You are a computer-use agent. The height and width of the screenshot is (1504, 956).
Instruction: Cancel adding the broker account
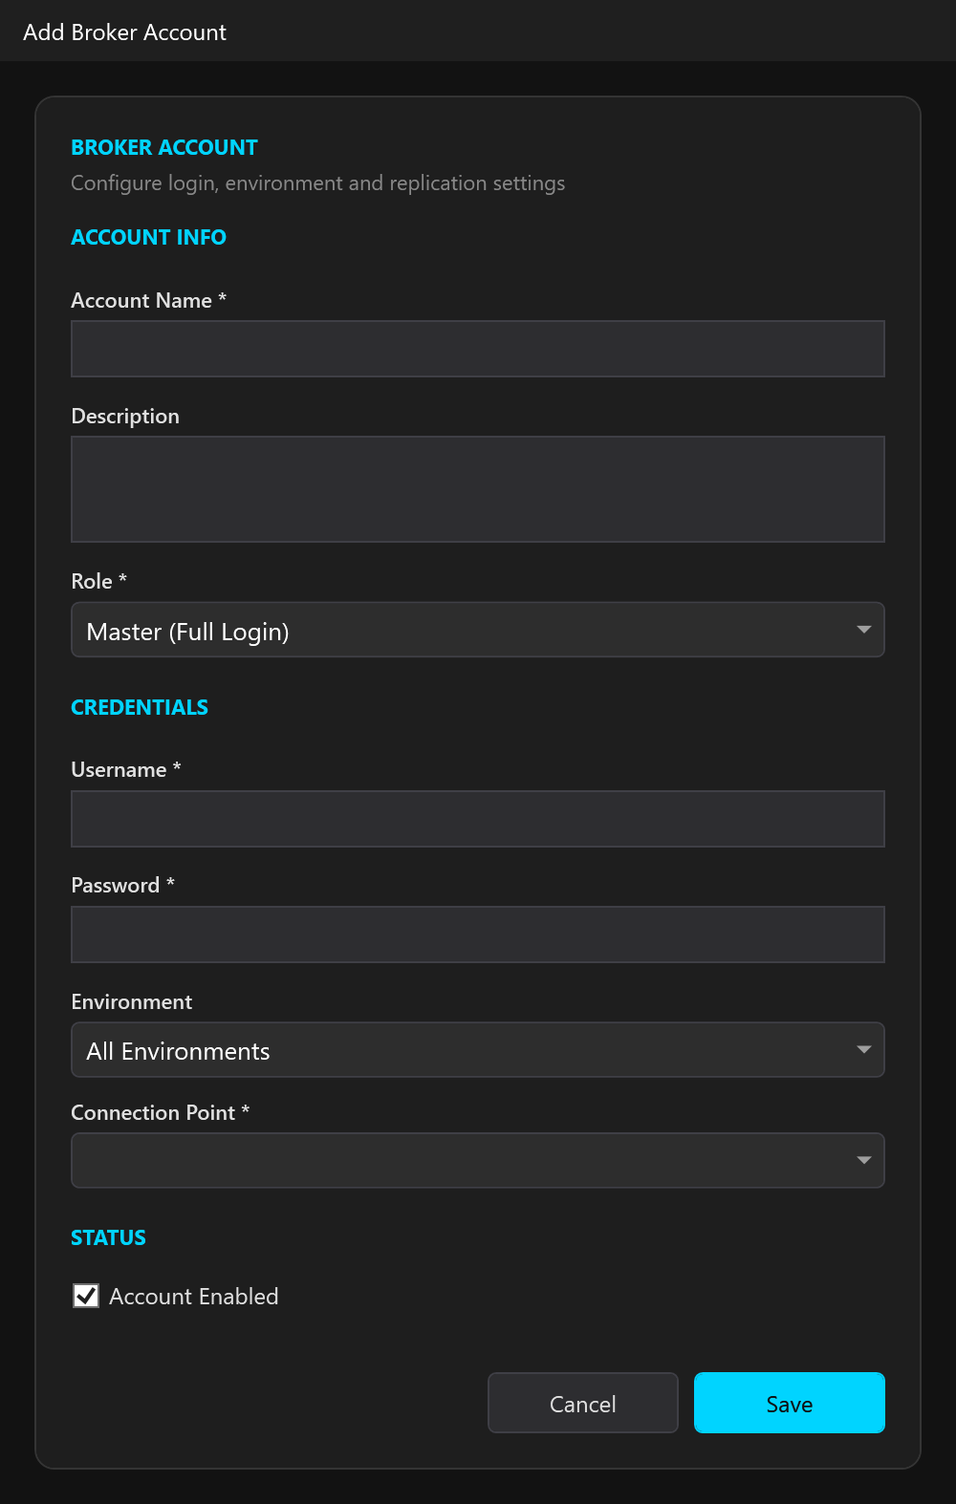pyautogui.click(x=583, y=1403)
